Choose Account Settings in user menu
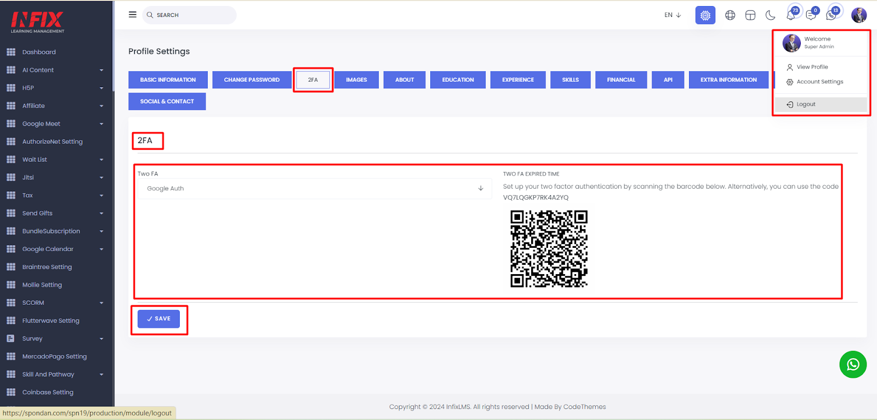The height and width of the screenshot is (420, 877). point(820,82)
